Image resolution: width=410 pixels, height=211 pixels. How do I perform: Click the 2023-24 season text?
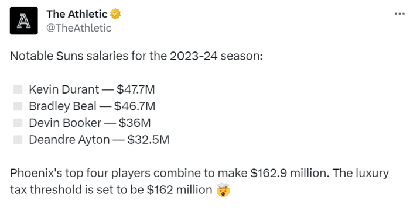[x=216, y=56]
